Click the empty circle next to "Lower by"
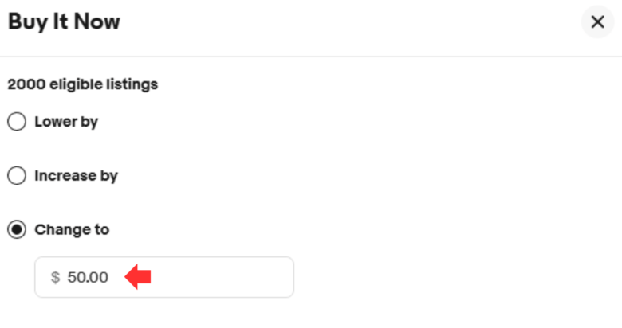The image size is (622, 328). tap(16, 123)
